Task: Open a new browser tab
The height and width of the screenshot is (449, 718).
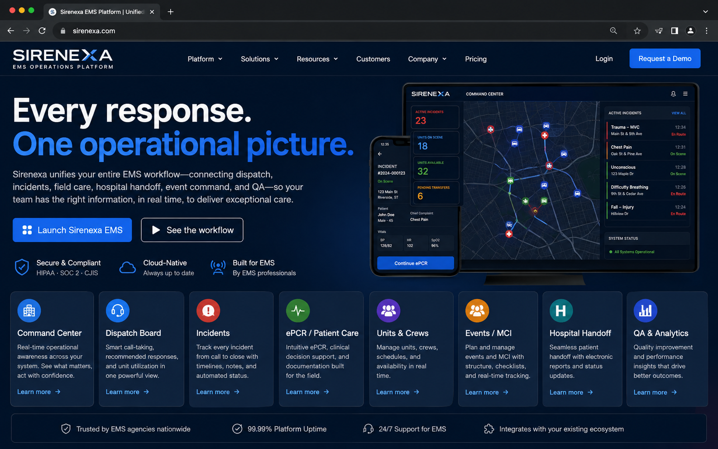Action: tap(171, 12)
